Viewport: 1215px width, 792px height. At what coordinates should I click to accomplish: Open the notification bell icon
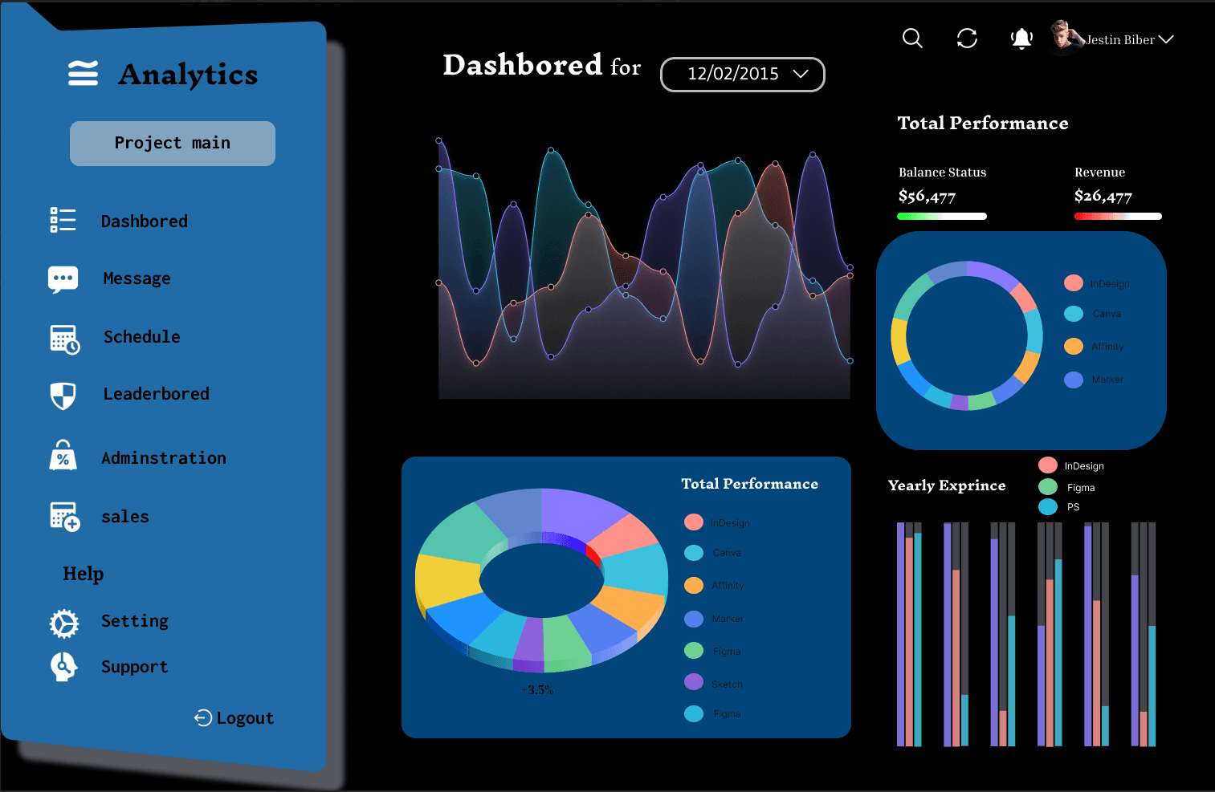tap(1021, 39)
